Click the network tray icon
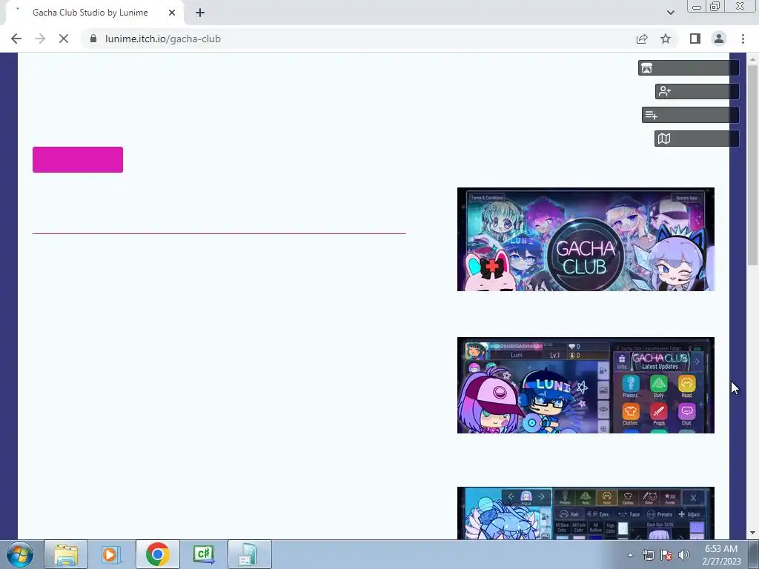759x569 pixels. pyautogui.click(x=649, y=556)
